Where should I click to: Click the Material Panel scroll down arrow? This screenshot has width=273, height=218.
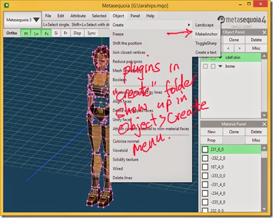264,209
